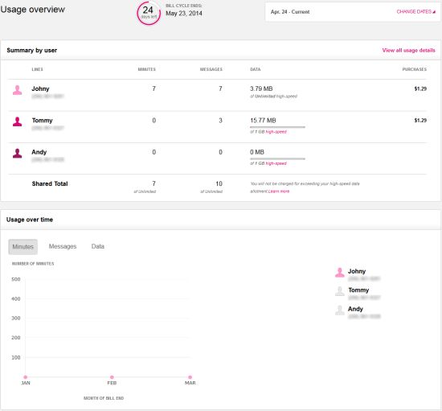This screenshot has width=442, height=411.
Task: Switch to the Data chart tab
Action: coord(98,247)
